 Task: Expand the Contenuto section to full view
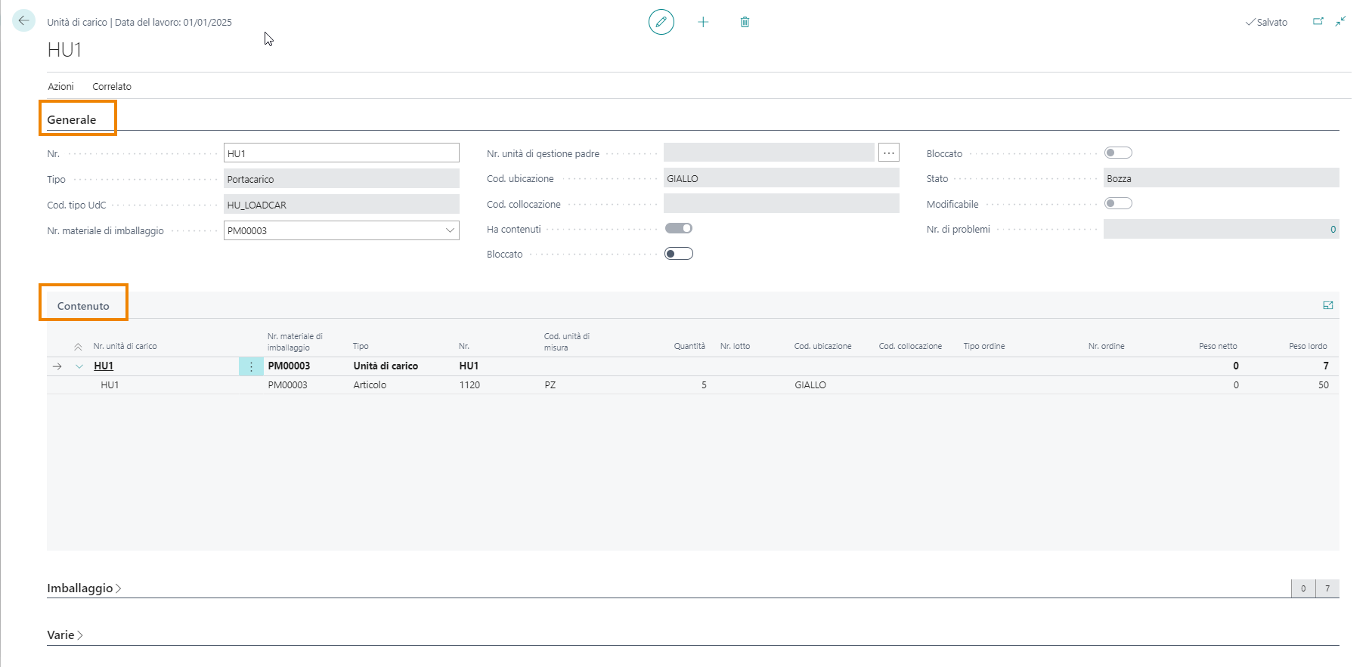point(1328,305)
